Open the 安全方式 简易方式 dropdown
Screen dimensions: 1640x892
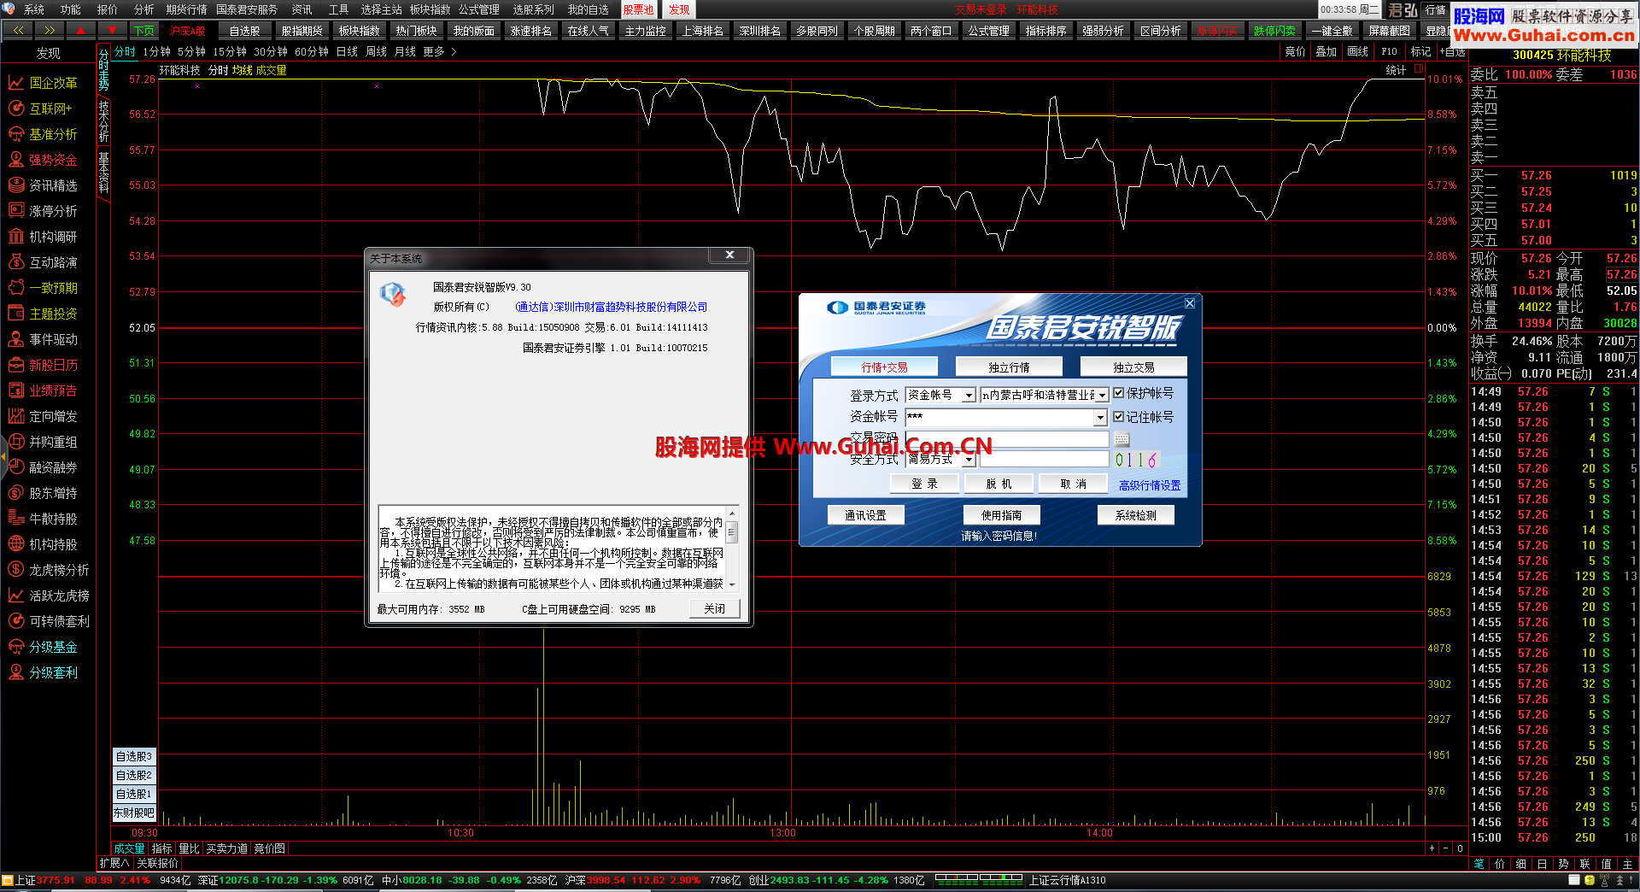969,460
